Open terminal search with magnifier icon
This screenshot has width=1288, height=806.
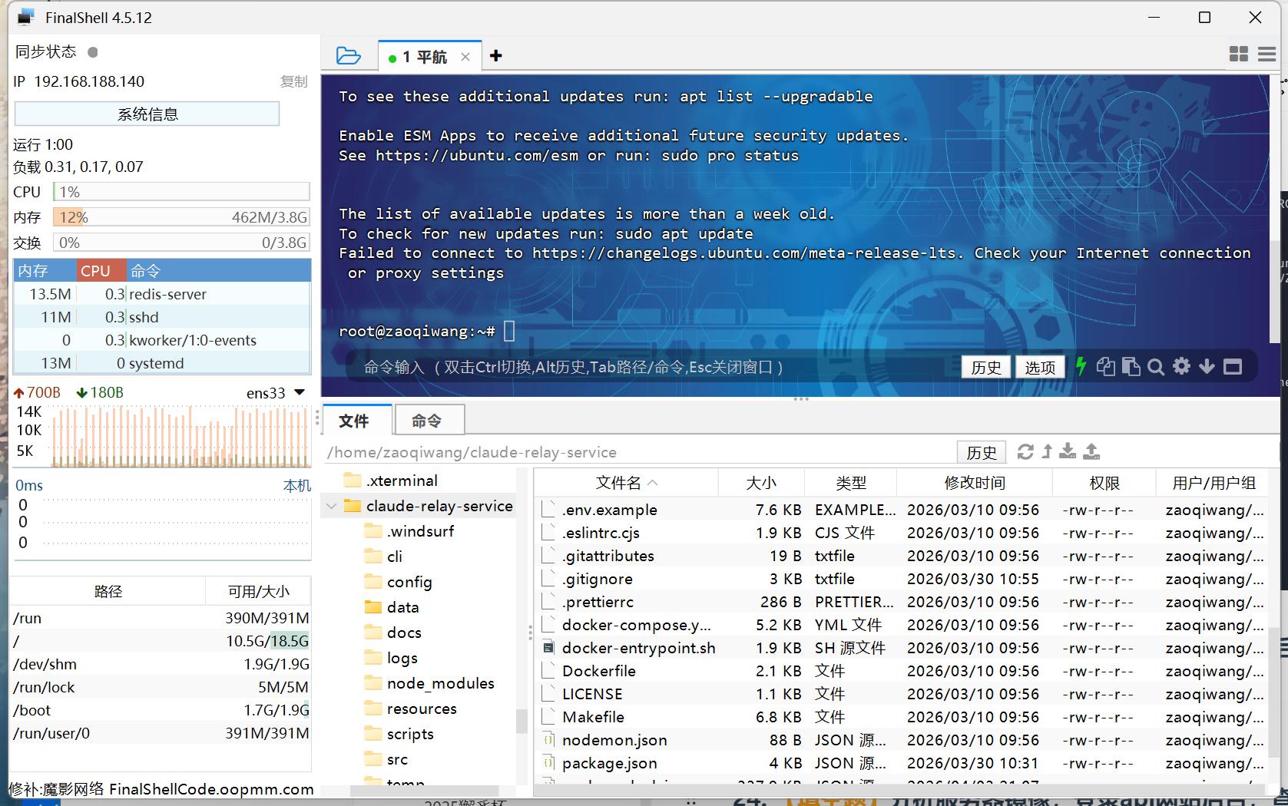(x=1155, y=367)
